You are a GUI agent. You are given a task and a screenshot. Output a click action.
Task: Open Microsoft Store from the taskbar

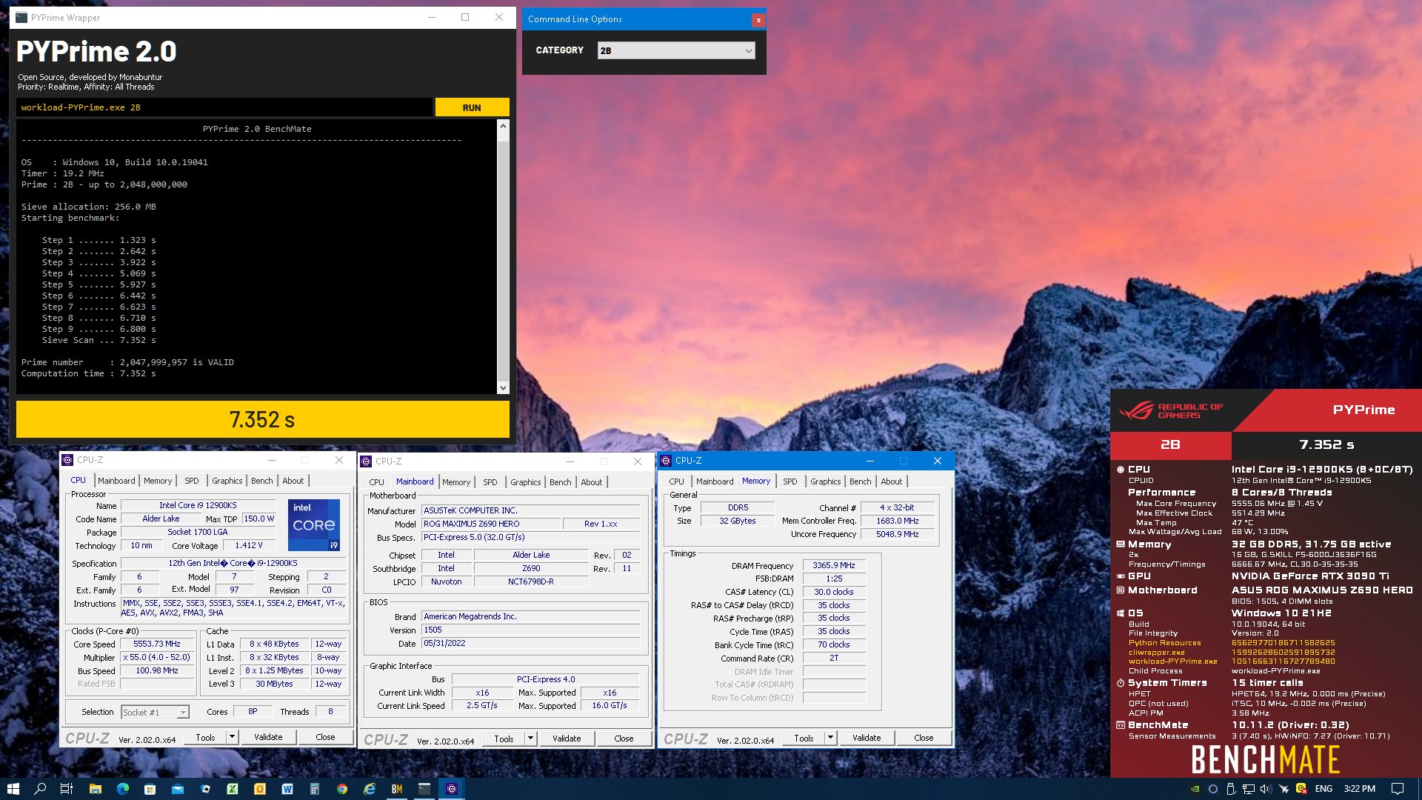pyautogui.click(x=150, y=789)
